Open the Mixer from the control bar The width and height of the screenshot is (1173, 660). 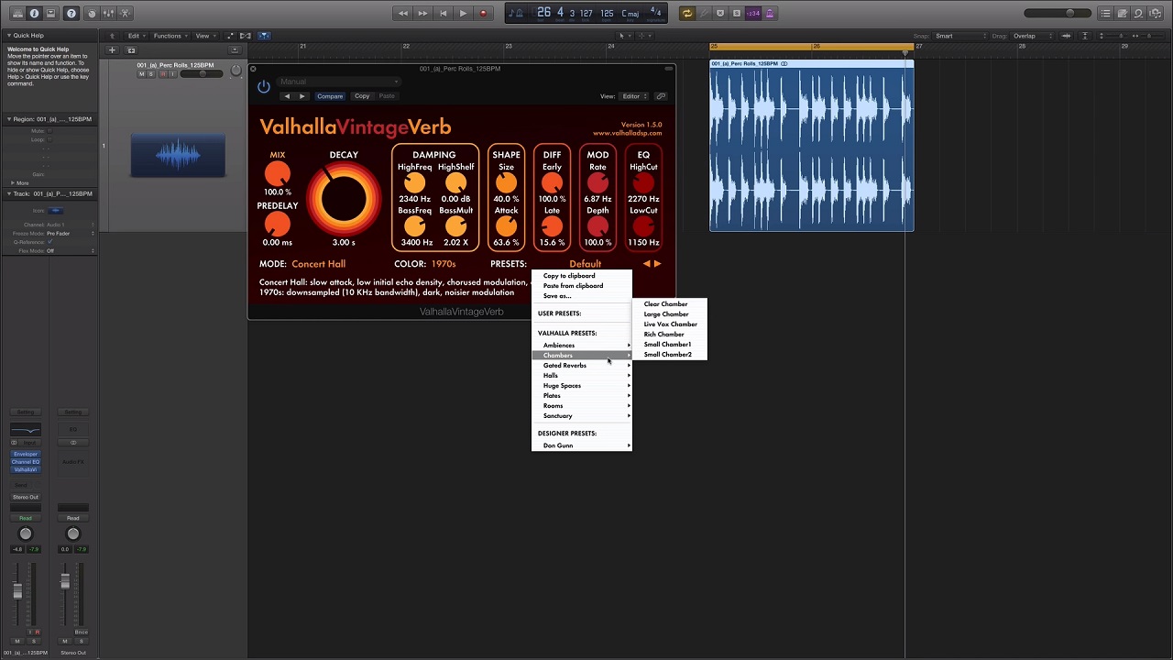(107, 14)
